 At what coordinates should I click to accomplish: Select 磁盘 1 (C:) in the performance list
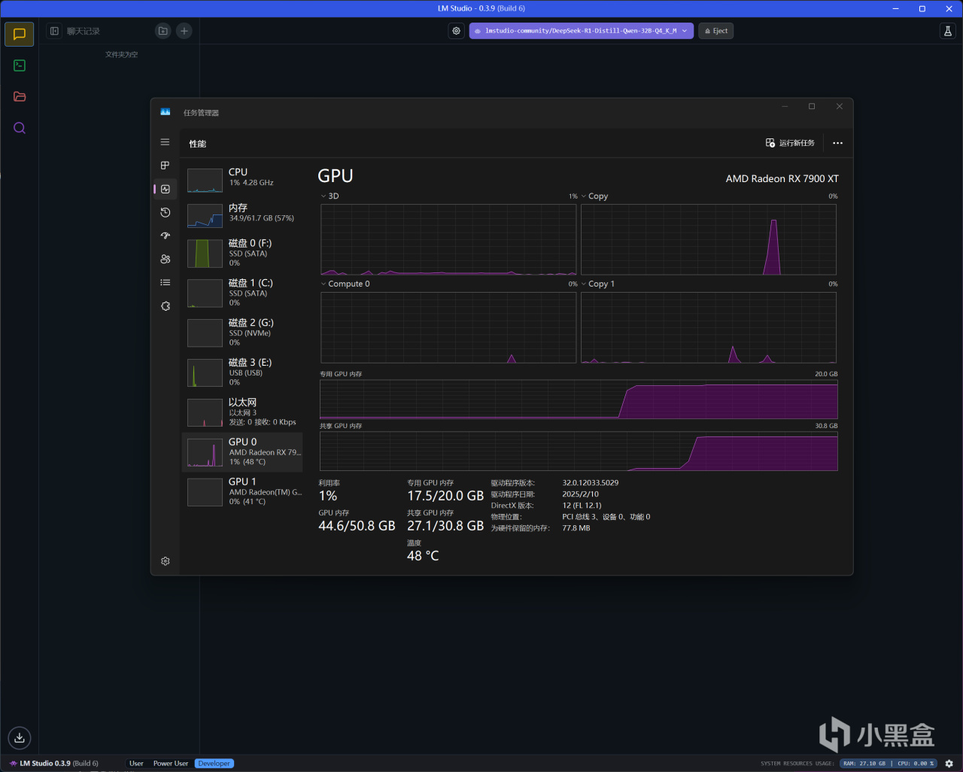242,293
